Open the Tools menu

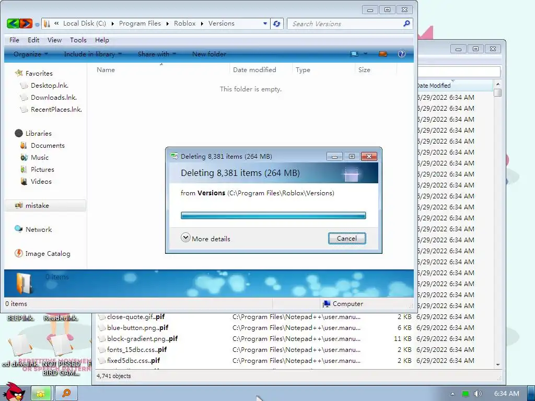click(x=78, y=40)
